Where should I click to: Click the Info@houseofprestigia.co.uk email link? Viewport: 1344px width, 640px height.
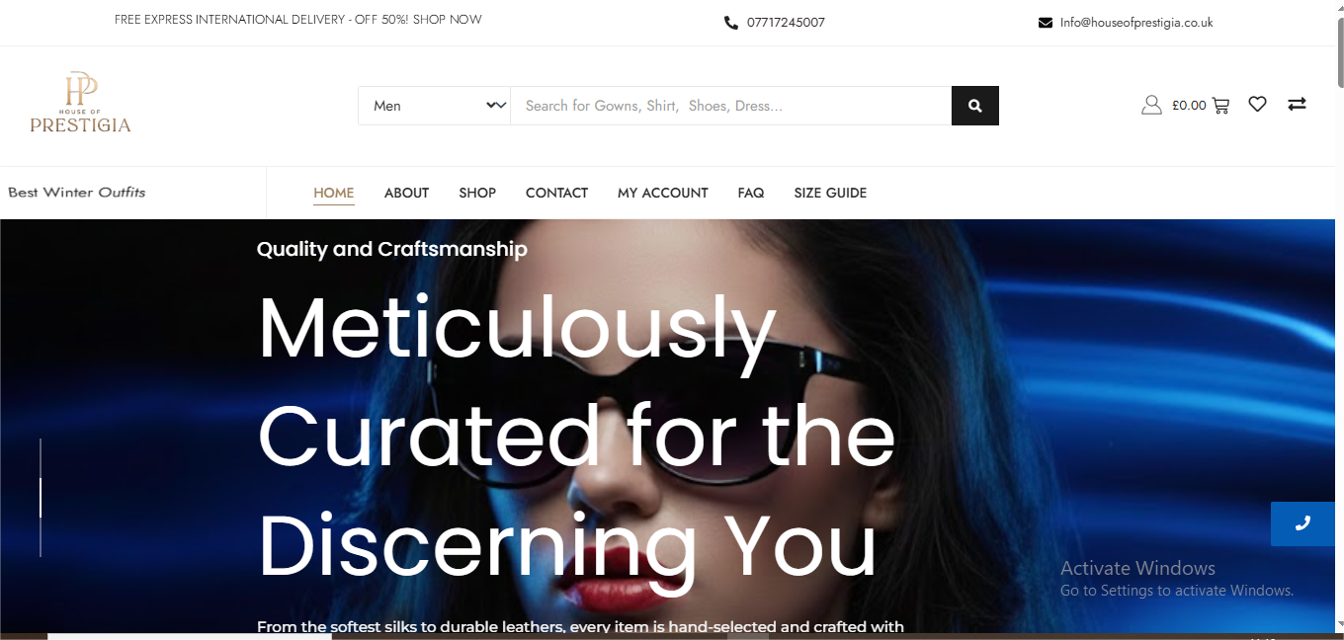pos(1136,23)
